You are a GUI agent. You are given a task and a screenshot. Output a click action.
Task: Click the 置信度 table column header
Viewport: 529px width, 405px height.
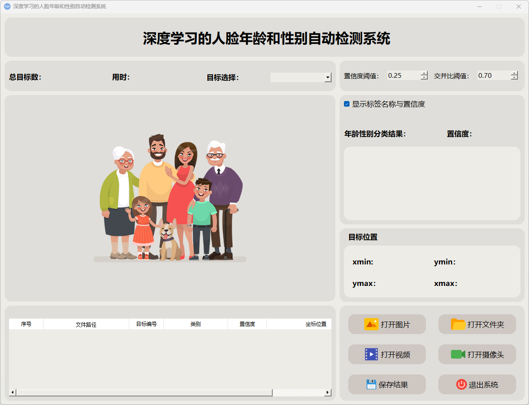coord(247,324)
